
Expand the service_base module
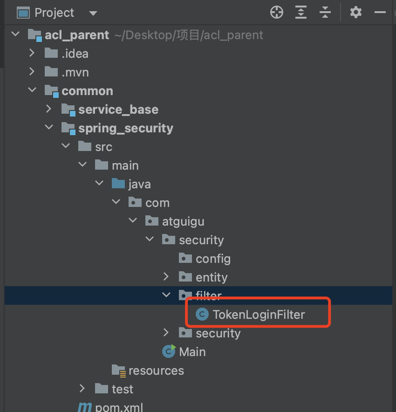point(49,109)
